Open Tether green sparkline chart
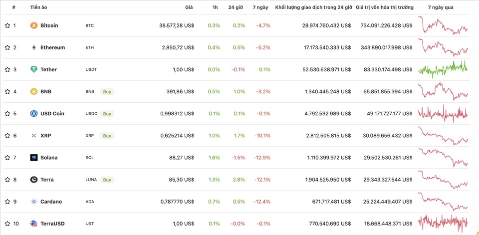This screenshot has width=479, height=235. click(443, 69)
